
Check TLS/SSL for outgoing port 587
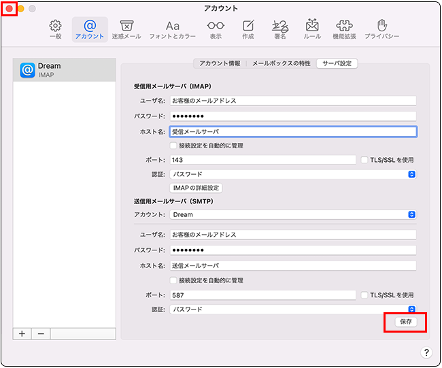coord(364,295)
